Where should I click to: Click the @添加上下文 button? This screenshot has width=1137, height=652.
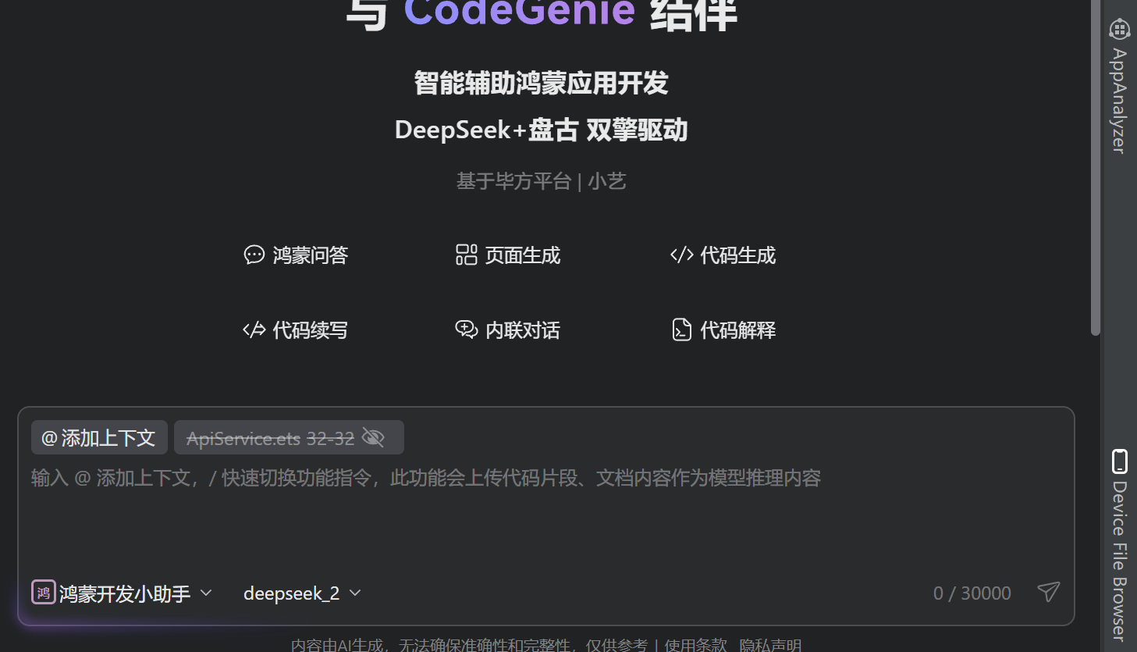99,437
